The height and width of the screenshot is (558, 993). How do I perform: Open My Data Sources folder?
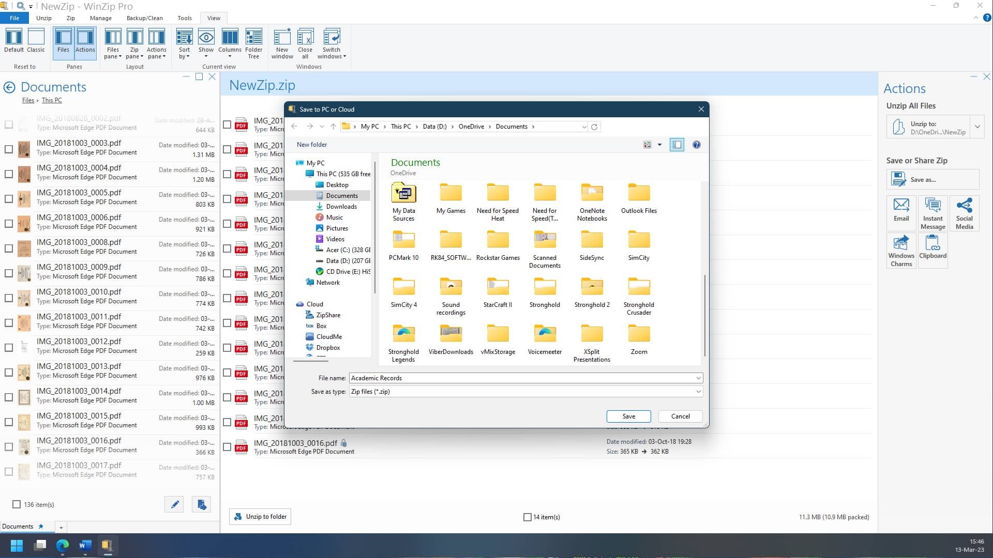click(403, 203)
